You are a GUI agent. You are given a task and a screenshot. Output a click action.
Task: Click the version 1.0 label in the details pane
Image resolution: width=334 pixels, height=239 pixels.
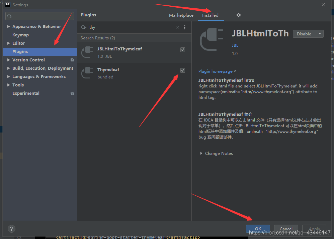point(235,53)
